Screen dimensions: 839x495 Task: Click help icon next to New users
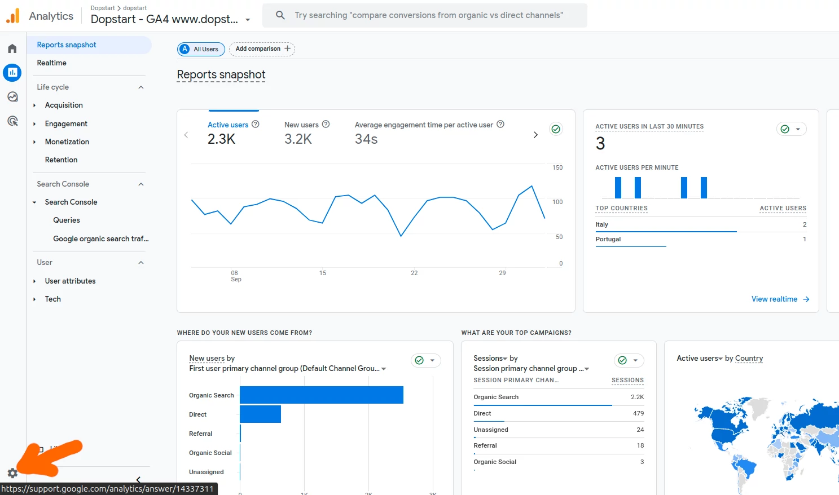point(326,124)
